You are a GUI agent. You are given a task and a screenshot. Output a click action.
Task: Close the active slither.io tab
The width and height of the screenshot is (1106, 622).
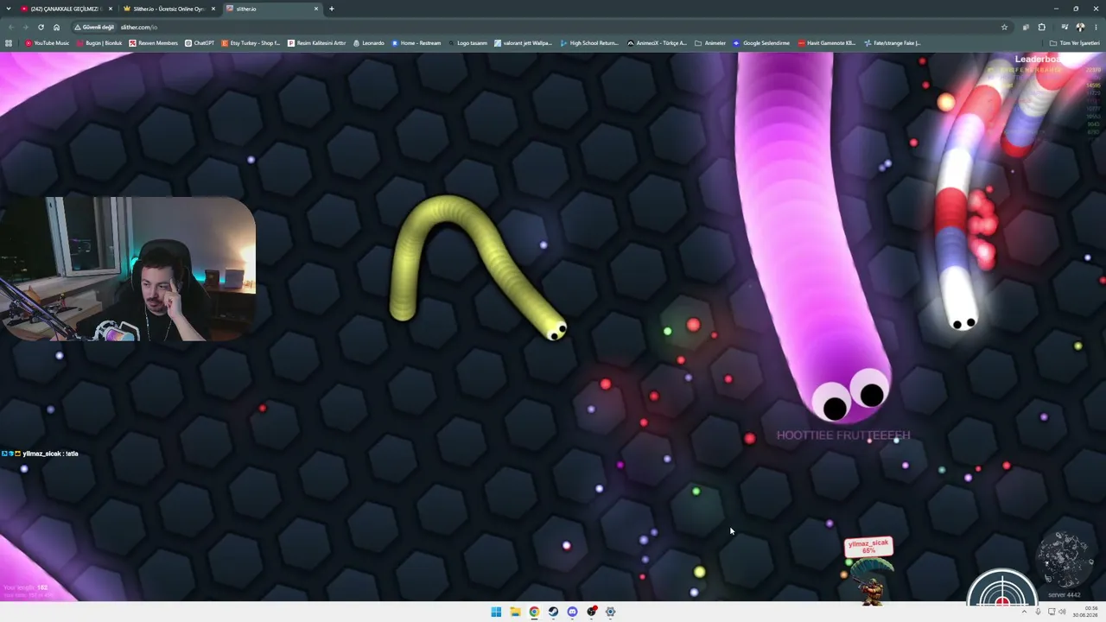(316, 9)
